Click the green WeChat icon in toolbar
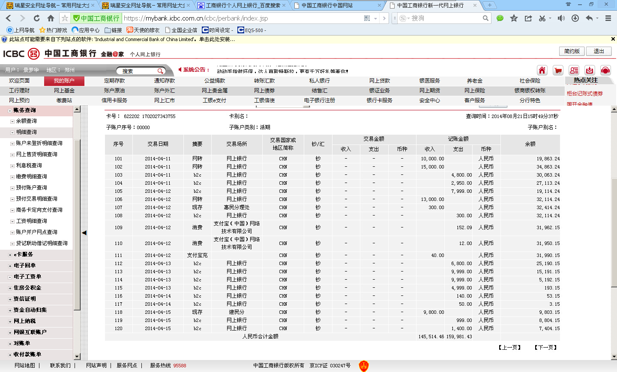Viewport: 617px width, 372px height. [x=500, y=18]
